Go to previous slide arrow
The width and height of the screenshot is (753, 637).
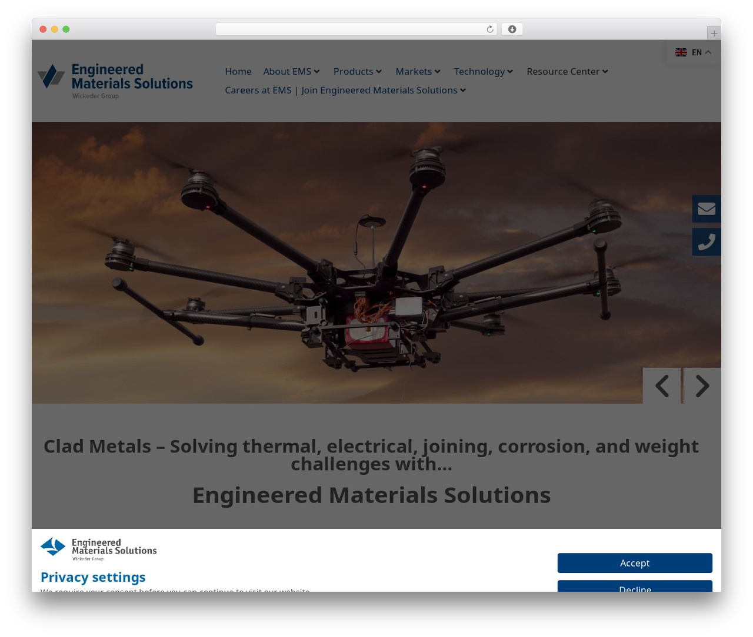tap(662, 386)
